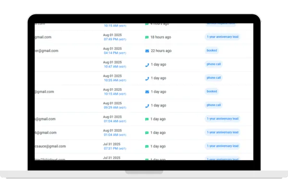Click the mail icon beside 22 hours ago

point(147,51)
